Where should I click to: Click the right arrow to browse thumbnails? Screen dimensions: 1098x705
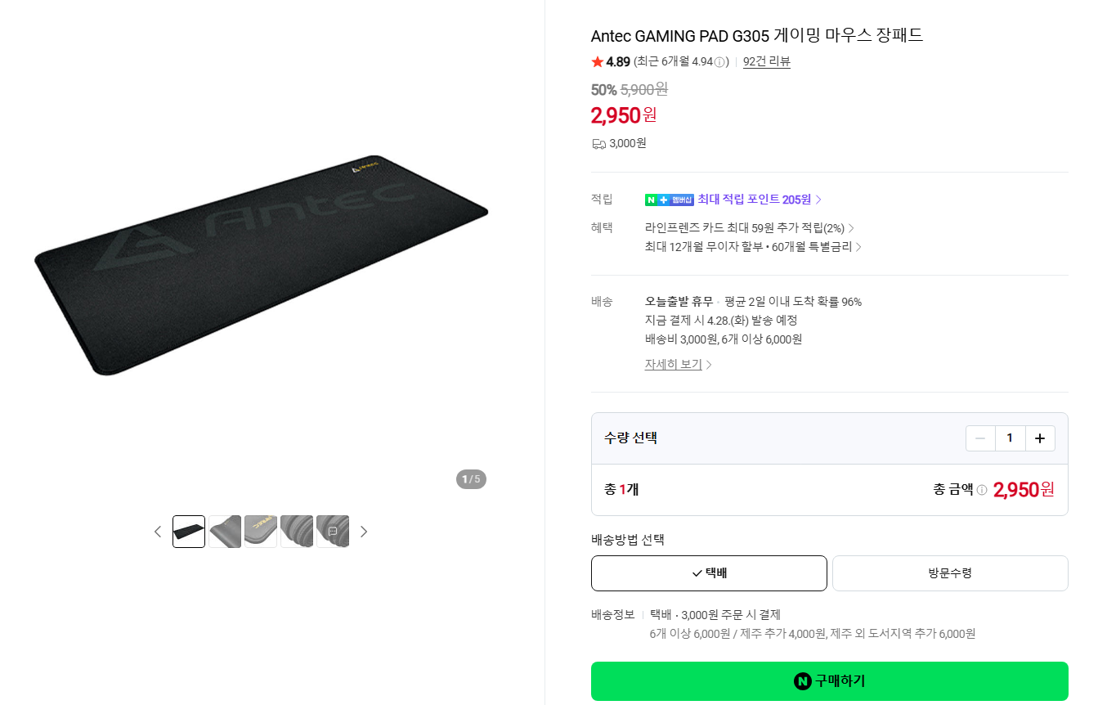[364, 531]
